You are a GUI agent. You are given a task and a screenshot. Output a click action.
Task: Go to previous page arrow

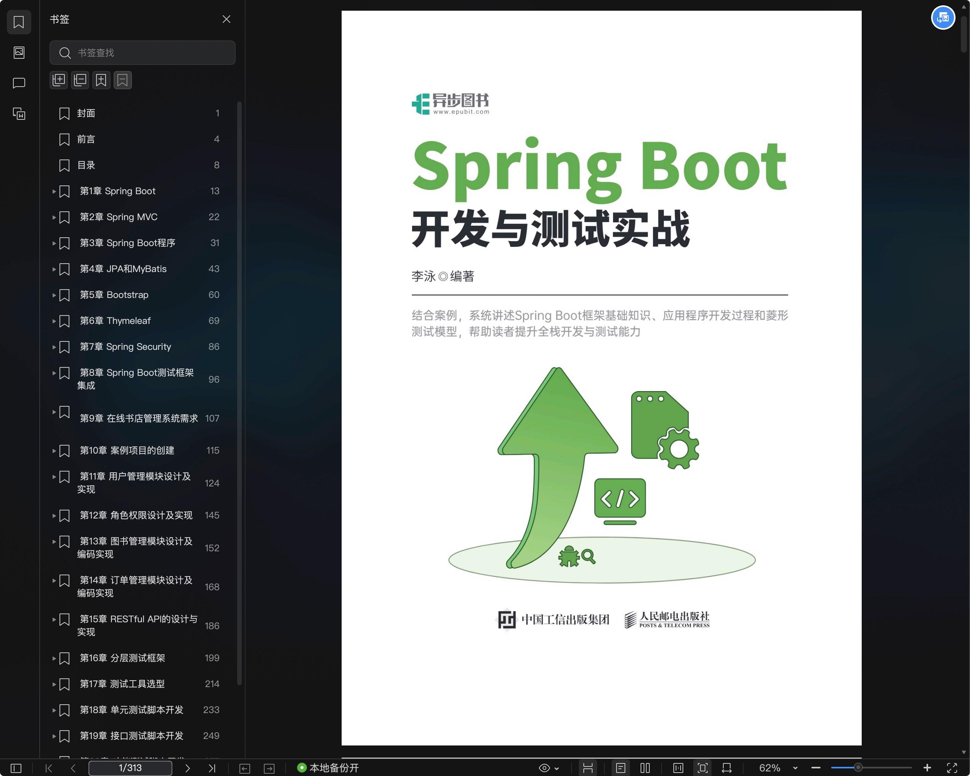point(73,768)
